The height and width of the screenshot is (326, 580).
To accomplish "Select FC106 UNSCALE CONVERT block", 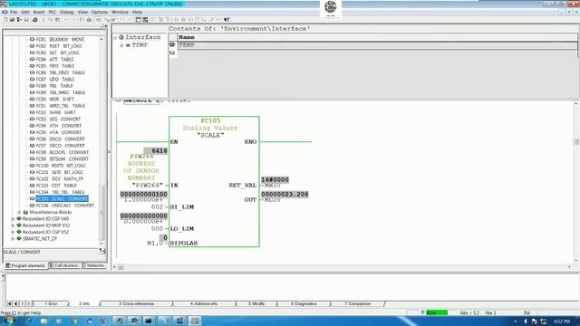I will point(64,206).
